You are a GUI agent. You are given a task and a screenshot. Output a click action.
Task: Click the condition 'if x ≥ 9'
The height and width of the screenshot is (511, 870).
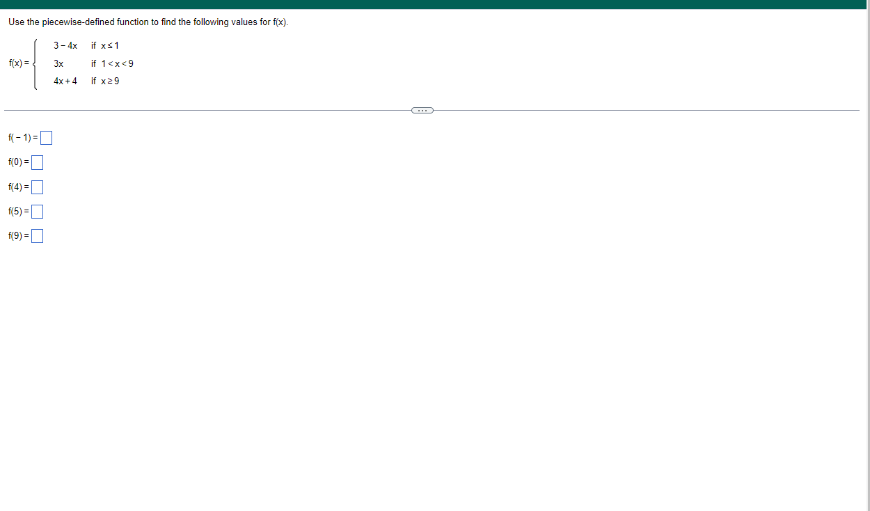point(105,81)
